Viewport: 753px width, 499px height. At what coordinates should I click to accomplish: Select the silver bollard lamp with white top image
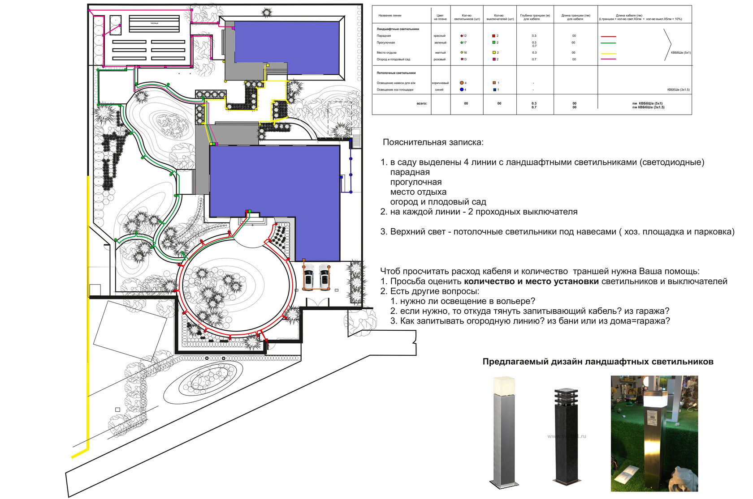point(504,432)
